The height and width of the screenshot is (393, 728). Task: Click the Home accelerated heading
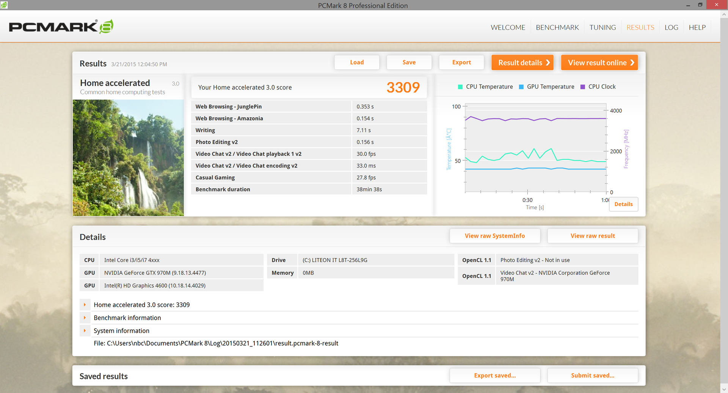click(115, 83)
